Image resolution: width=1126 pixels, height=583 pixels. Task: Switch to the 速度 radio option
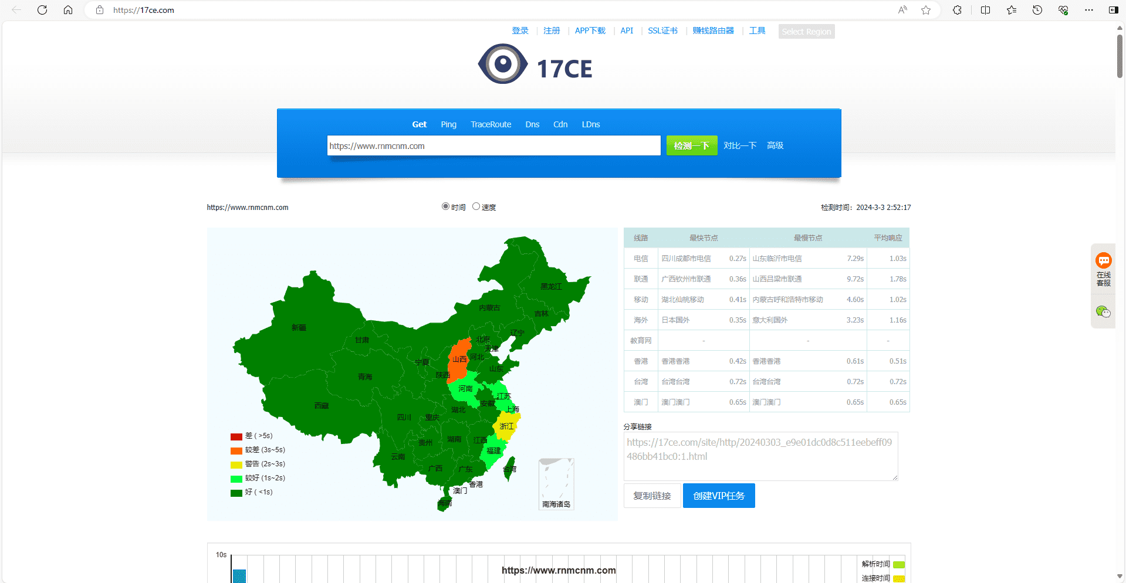tap(476, 206)
